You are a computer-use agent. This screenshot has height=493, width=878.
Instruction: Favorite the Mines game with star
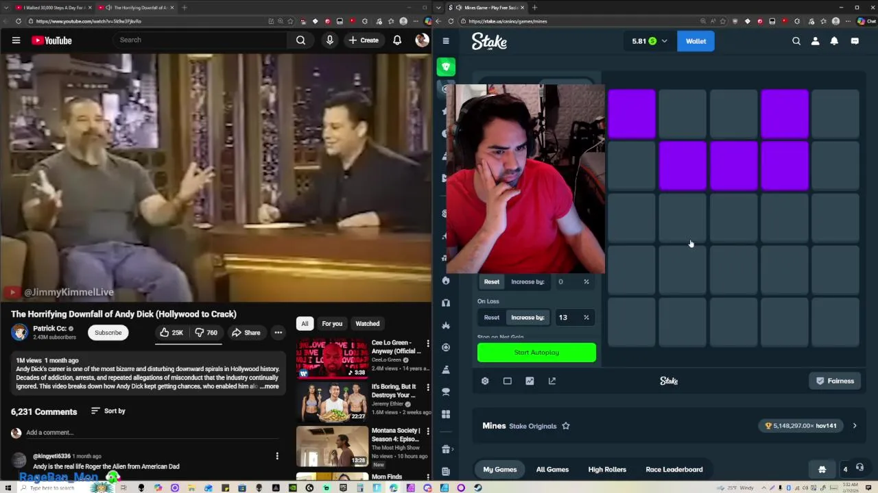click(566, 426)
